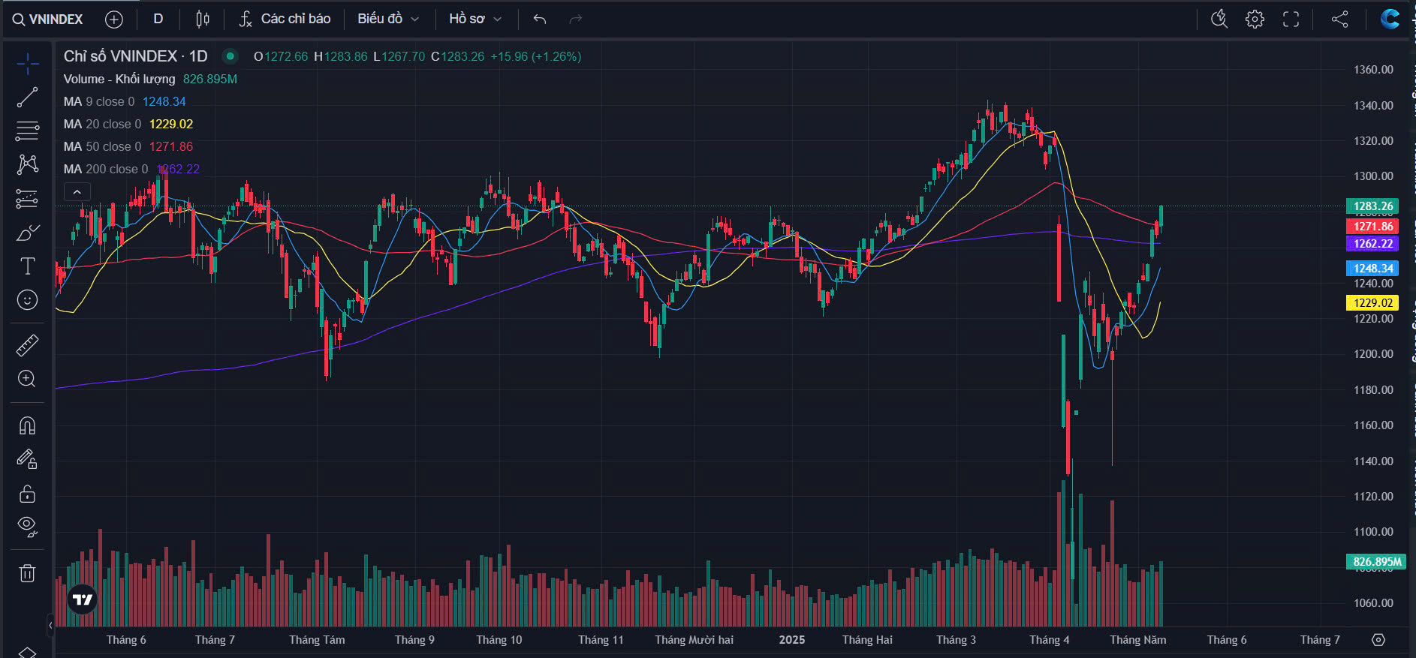
Task: Select Volume - Khối lượng legend entry
Action: tap(119, 79)
